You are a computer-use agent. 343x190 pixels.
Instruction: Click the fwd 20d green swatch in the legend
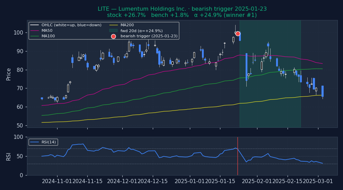(113, 31)
